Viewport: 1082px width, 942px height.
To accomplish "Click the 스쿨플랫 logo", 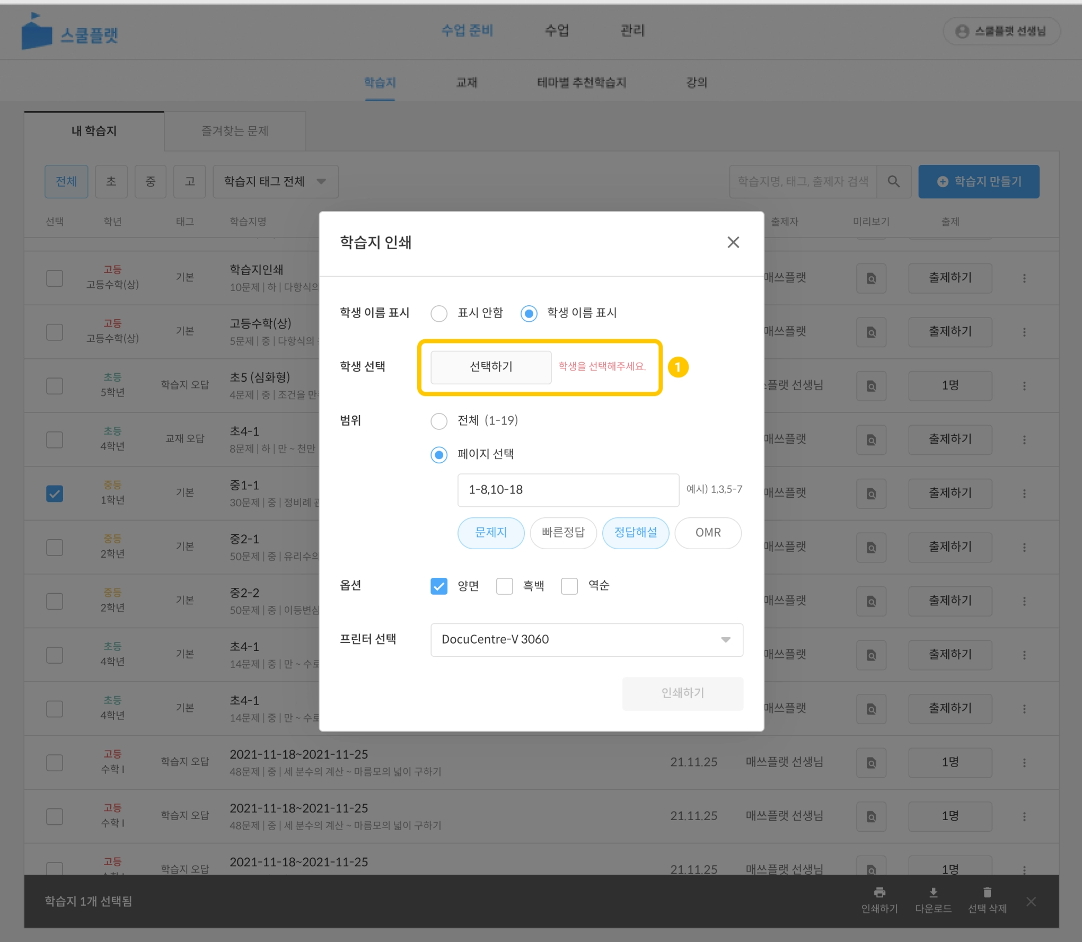I will coord(69,33).
